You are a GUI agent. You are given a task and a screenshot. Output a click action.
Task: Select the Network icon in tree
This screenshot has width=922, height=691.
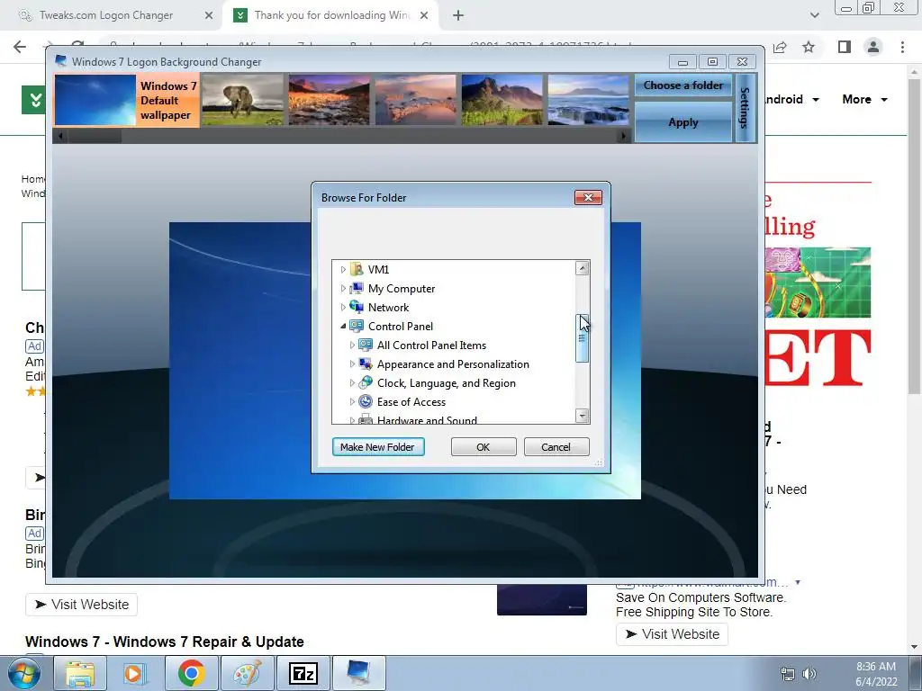coord(357,307)
